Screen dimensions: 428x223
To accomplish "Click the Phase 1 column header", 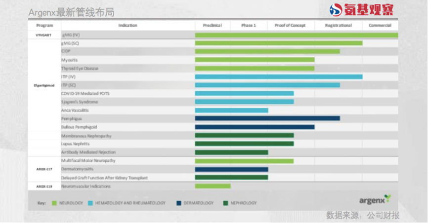I will [249, 25].
